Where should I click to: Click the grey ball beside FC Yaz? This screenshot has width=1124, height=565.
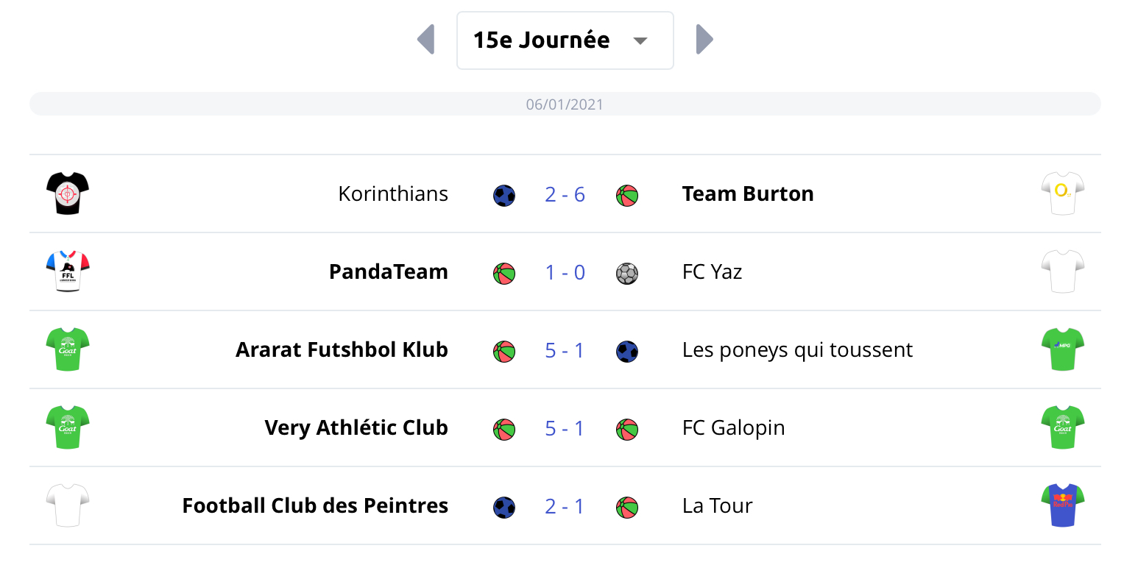[x=627, y=274]
